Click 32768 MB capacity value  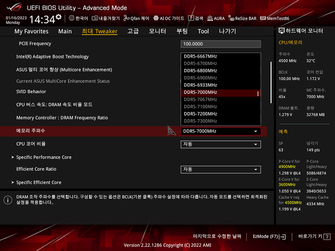click(x=316, y=114)
